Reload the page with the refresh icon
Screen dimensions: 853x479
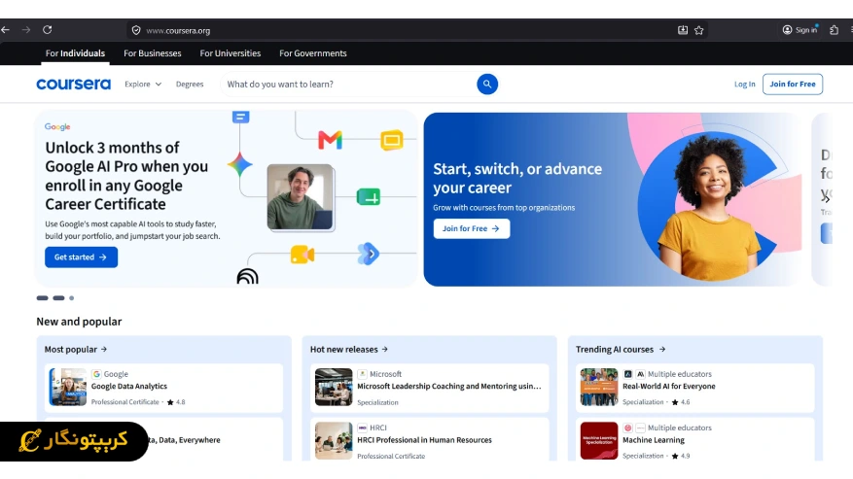[x=48, y=30]
